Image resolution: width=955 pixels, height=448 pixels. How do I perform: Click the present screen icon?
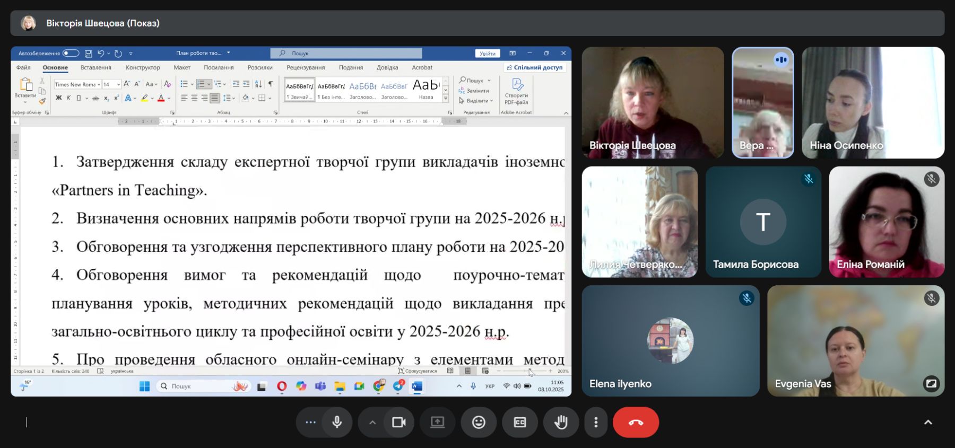[x=437, y=422]
